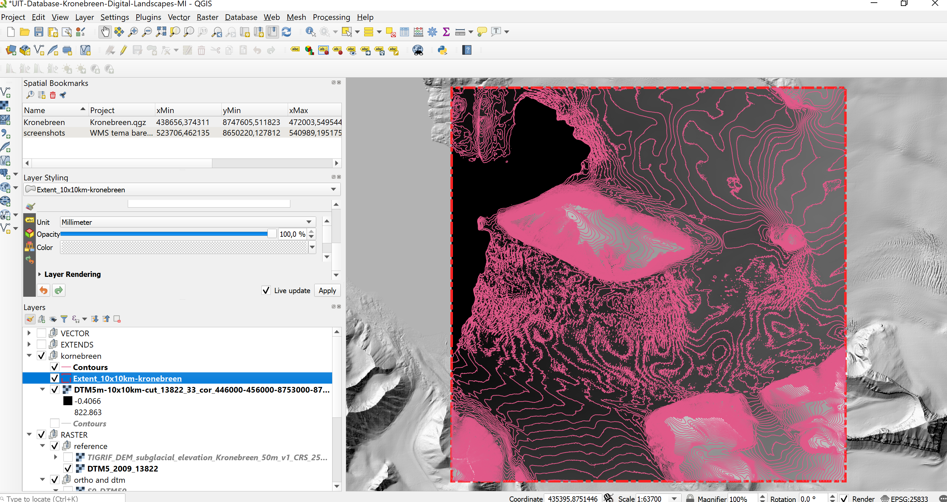Select the Pan Map hand tool

point(105,32)
